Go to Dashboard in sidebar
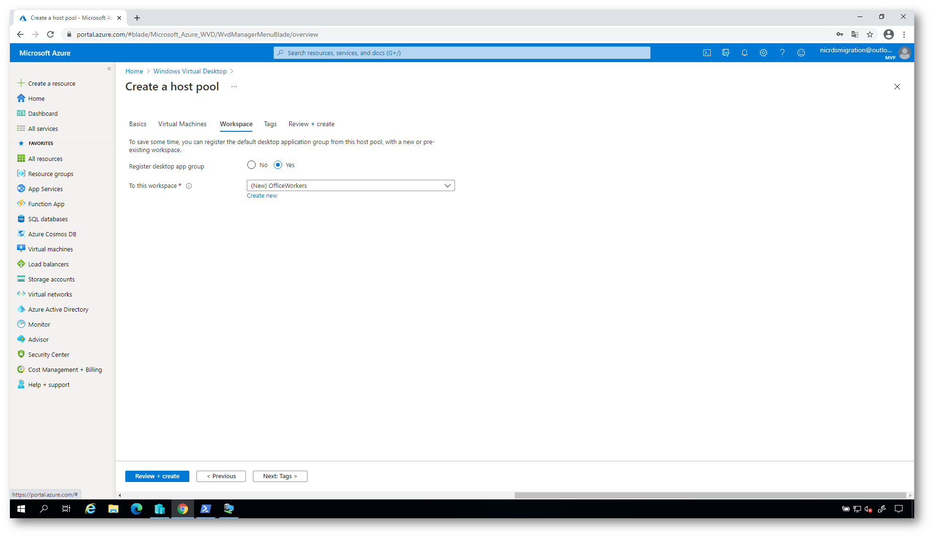The image size is (934, 538). [38, 113]
